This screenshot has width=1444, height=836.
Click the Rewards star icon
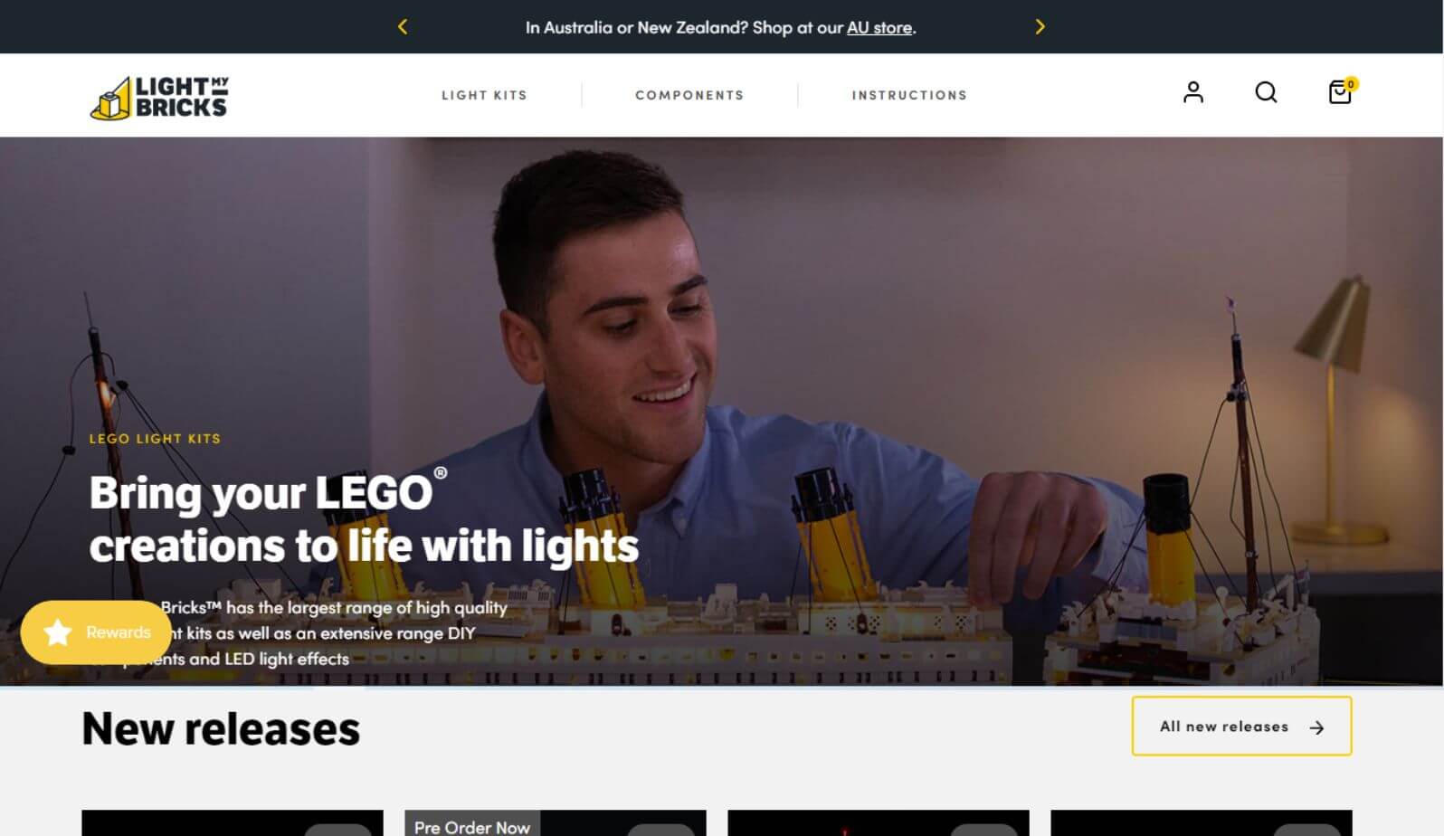click(58, 632)
